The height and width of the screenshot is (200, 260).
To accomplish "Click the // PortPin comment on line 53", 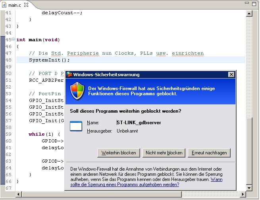I will pyautogui.click(x=45, y=94).
